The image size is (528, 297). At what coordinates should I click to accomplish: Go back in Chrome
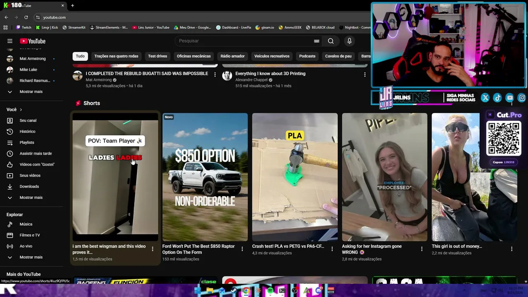coord(6,17)
